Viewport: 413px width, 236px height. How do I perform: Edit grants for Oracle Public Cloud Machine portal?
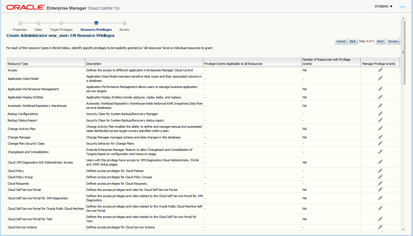[x=380, y=208]
